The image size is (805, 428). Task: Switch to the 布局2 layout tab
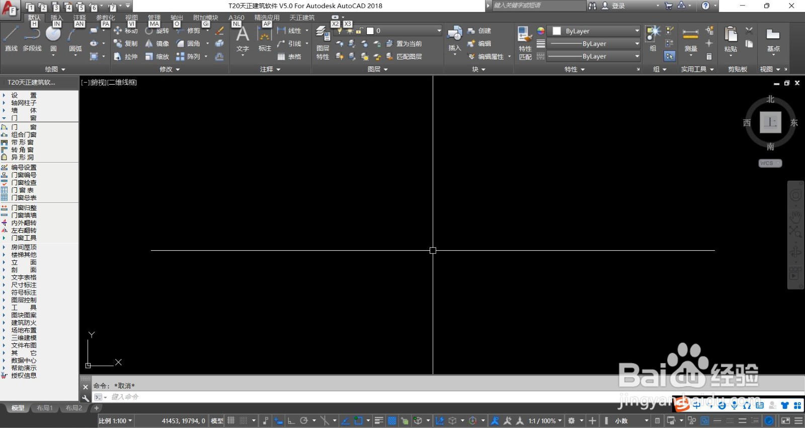point(74,408)
